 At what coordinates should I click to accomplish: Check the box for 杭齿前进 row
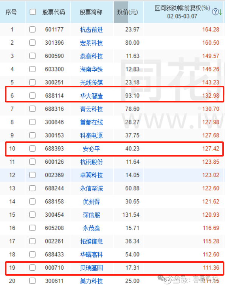(x=33, y=29)
